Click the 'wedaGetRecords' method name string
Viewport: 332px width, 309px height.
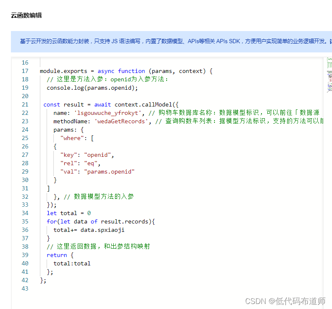click(121, 122)
